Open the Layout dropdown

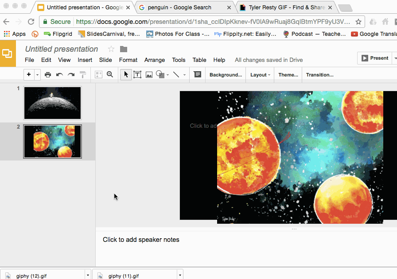(x=260, y=75)
